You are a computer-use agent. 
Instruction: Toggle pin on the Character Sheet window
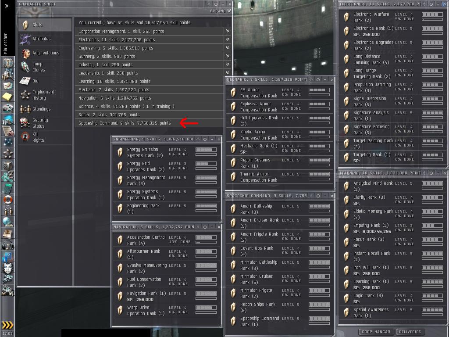216,4
